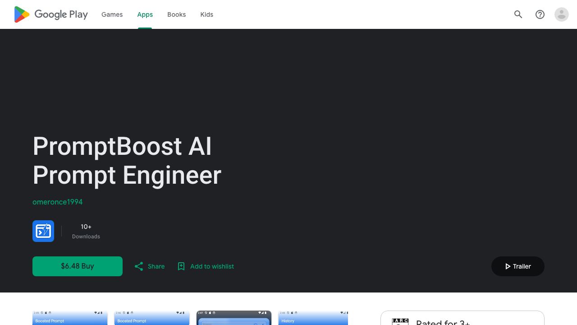Open developer omeronce1994 page
Image resolution: width=577 pixels, height=325 pixels.
[x=58, y=202]
